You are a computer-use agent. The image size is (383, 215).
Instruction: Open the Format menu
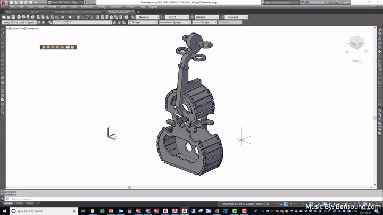click(52, 7)
